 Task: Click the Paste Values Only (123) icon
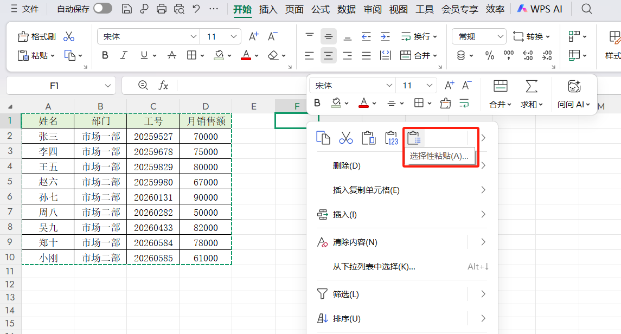click(x=392, y=138)
